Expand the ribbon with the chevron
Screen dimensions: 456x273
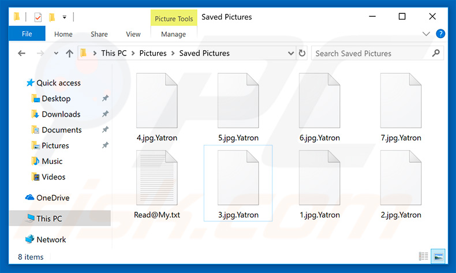point(426,33)
